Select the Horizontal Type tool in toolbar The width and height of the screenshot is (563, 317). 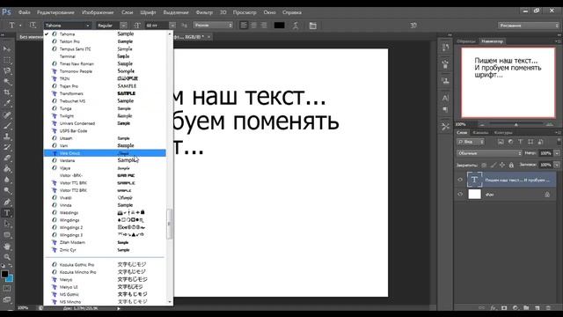7,213
